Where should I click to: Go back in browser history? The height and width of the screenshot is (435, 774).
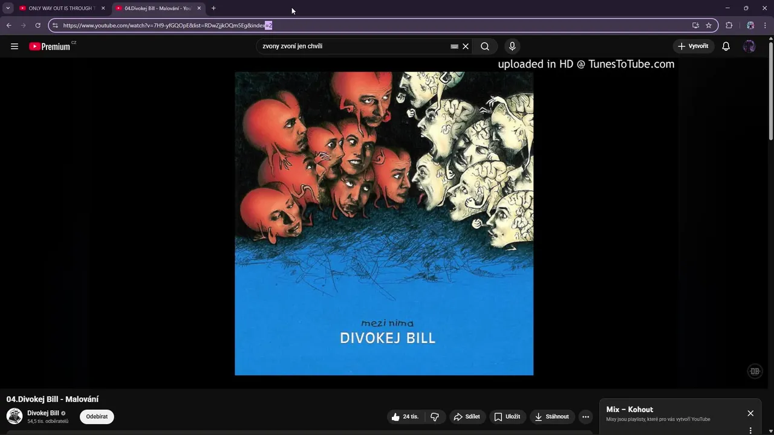(x=8, y=25)
